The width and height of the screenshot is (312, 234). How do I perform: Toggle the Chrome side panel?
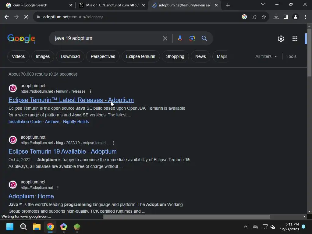(286, 17)
